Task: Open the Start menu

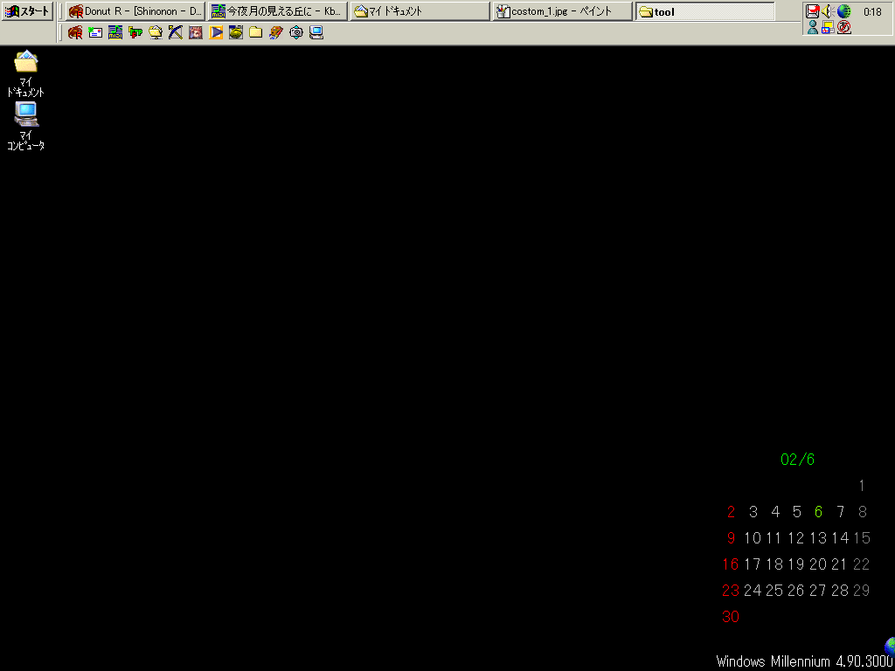Action: click(x=27, y=11)
